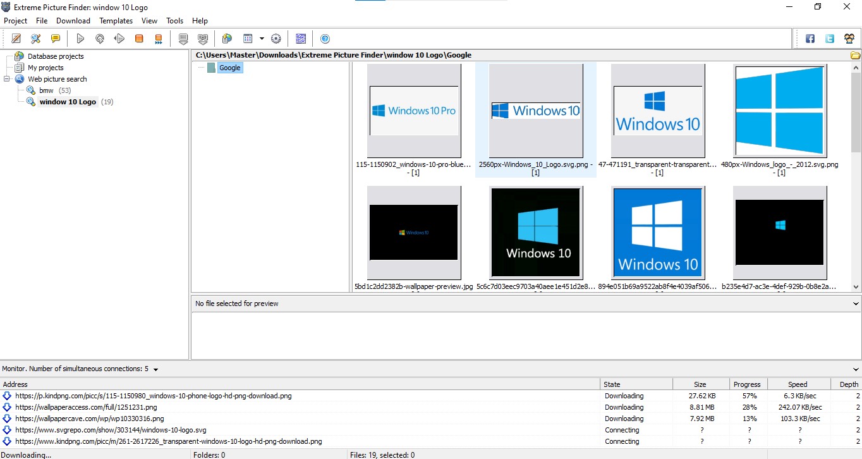862x459 pixels.
Task: Select My projects in the tree
Action: [x=46, y=68]
